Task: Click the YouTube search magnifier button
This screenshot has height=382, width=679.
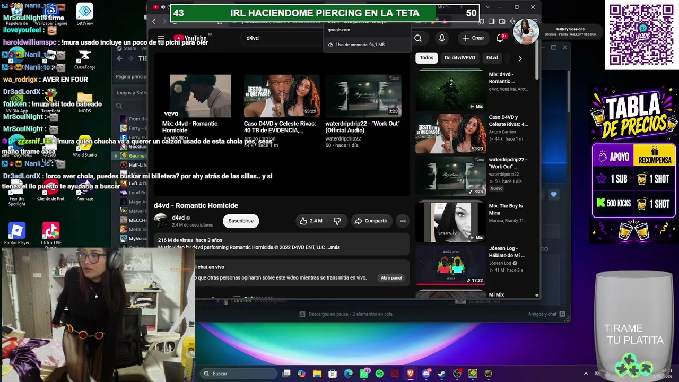Action: (418, 38)
